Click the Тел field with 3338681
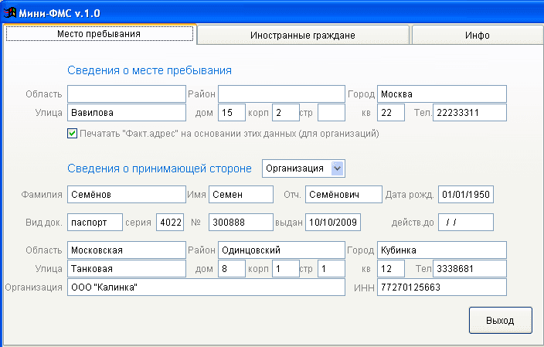The height and width of the screenshot is (347, 544). (469, 269)
